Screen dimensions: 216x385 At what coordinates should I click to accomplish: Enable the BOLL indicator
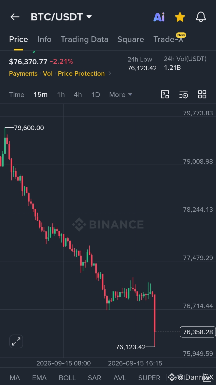click(67, 378)
